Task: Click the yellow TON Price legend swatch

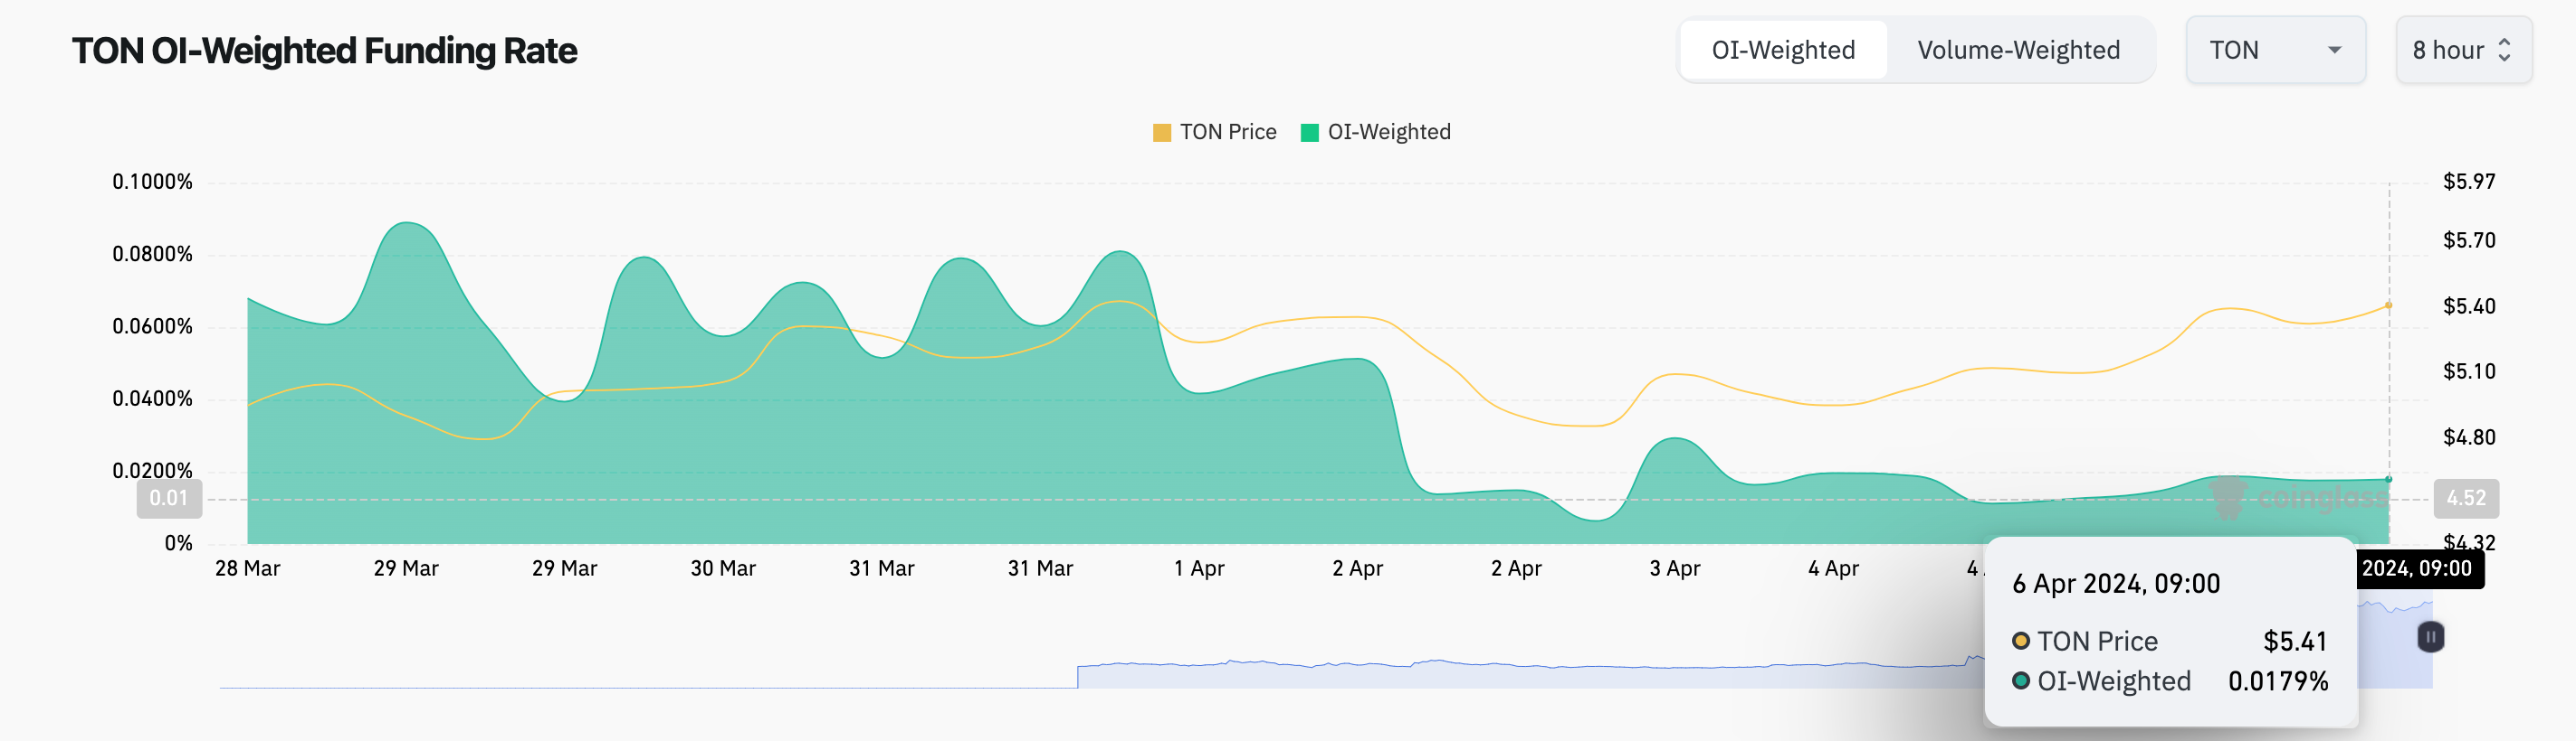Action: (1162, 133)
